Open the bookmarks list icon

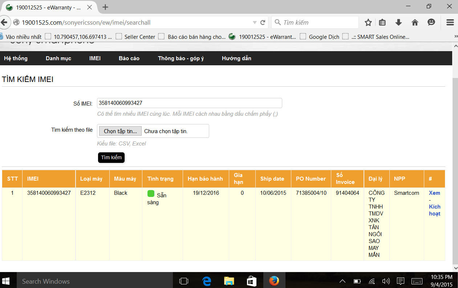(x=382, y=22)
